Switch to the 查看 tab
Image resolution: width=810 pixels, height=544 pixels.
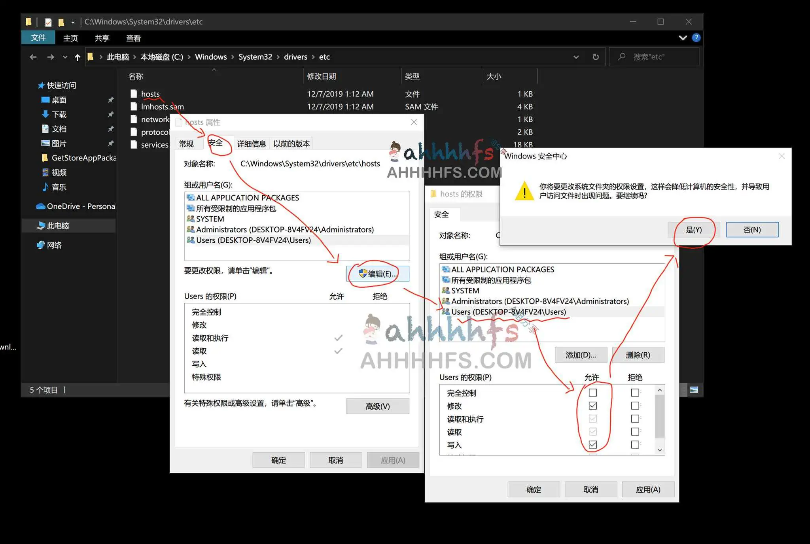coord(133,38)
